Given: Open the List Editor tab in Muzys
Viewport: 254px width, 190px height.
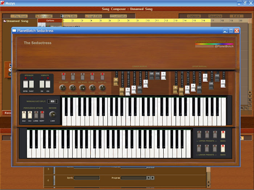Looking at the screenshot, I should click(118, 16).
